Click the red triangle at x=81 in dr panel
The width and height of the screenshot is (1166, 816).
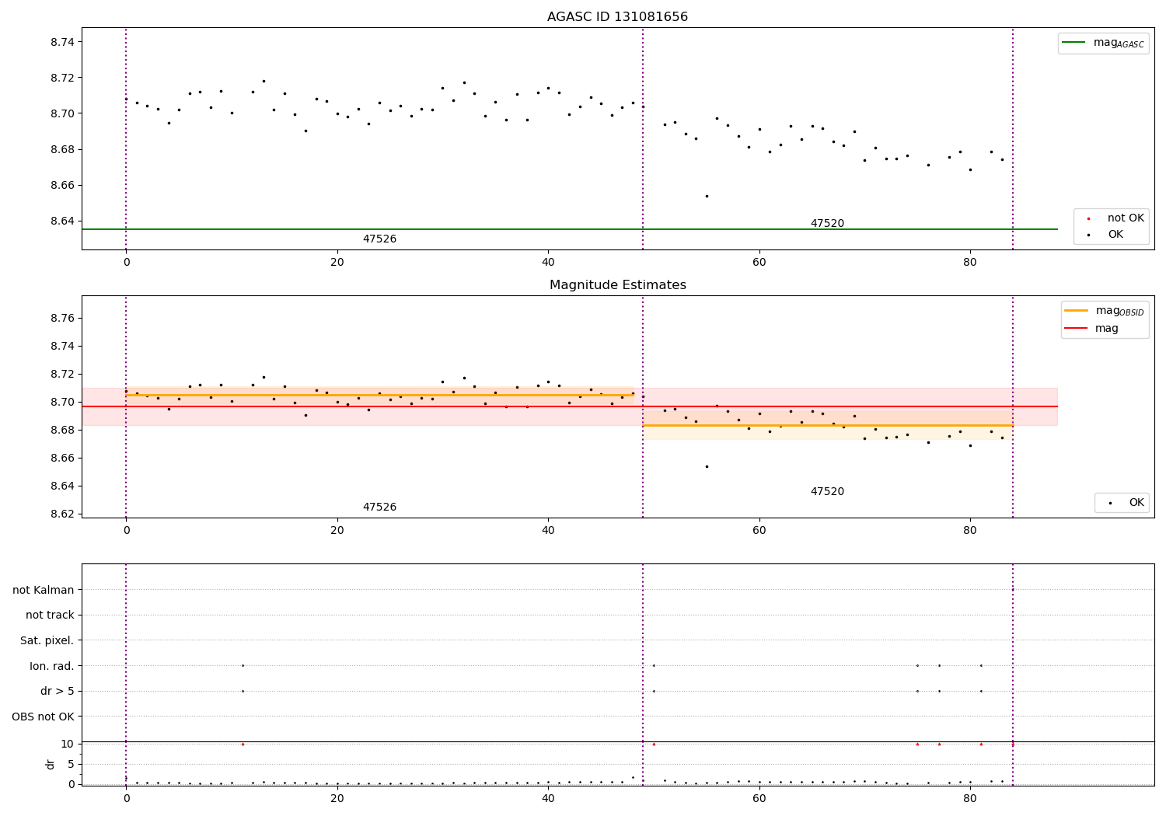point(981,744)
